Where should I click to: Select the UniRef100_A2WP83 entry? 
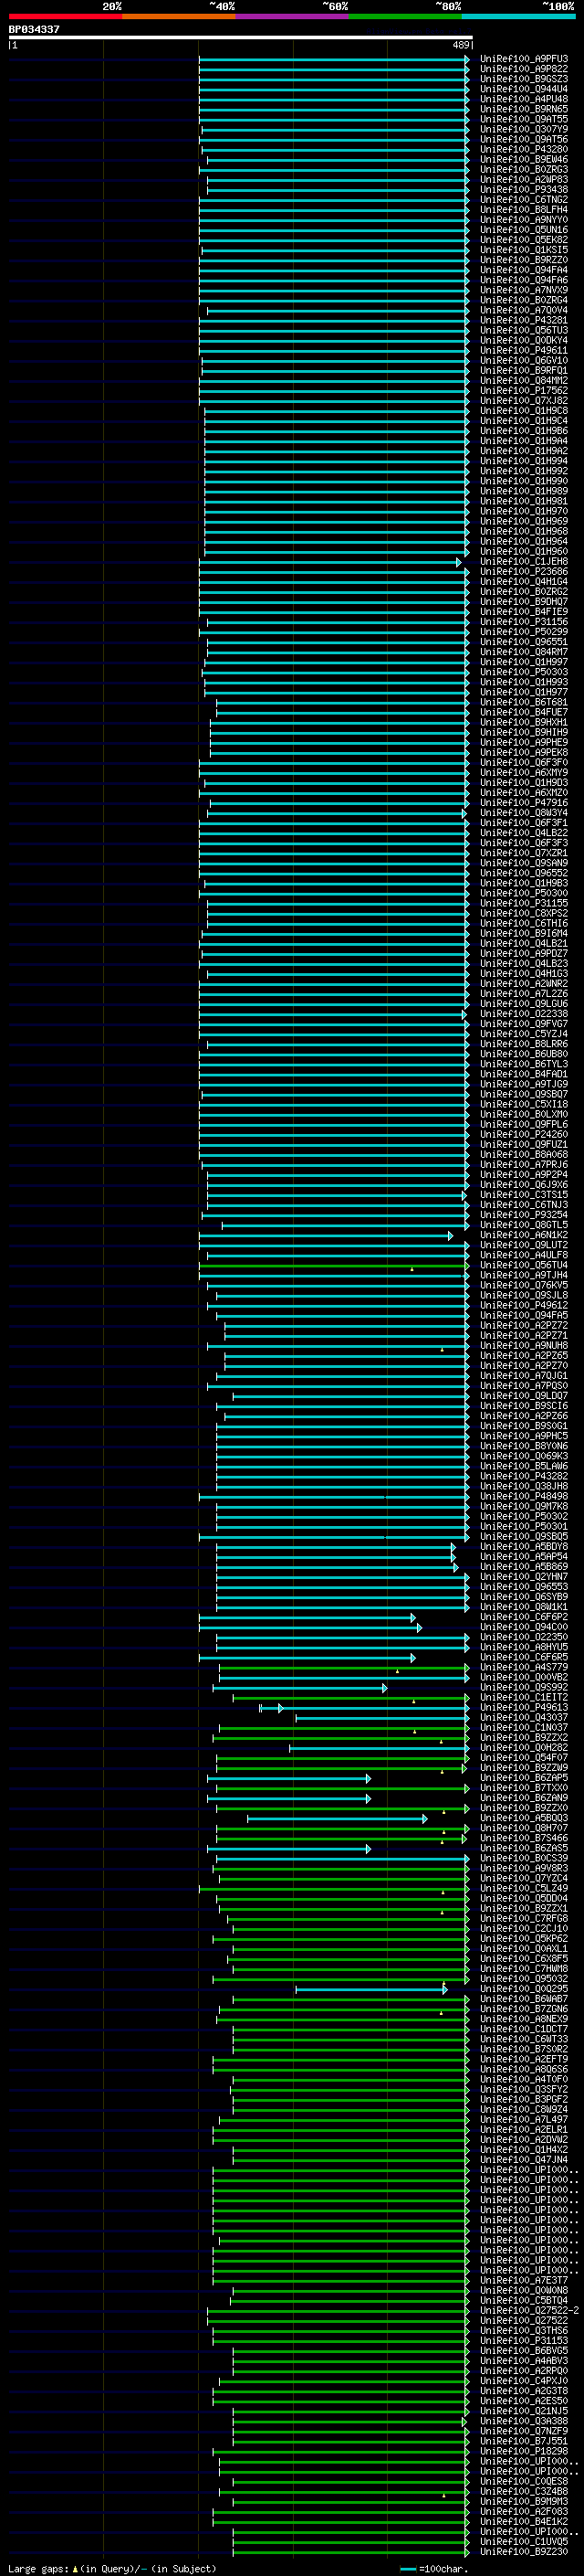(x=524, y=180)
